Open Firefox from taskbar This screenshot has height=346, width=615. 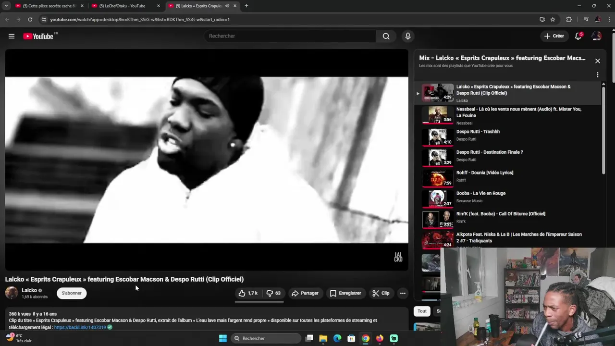click(x=380, y=338)
